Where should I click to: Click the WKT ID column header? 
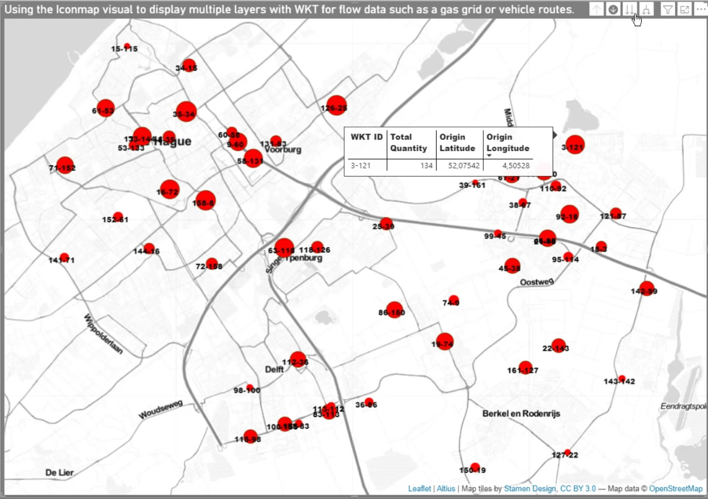point(366,137)
